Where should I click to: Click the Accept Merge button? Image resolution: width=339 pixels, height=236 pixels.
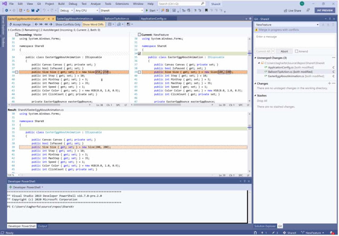pyautogui.click(x=20, y=24)
